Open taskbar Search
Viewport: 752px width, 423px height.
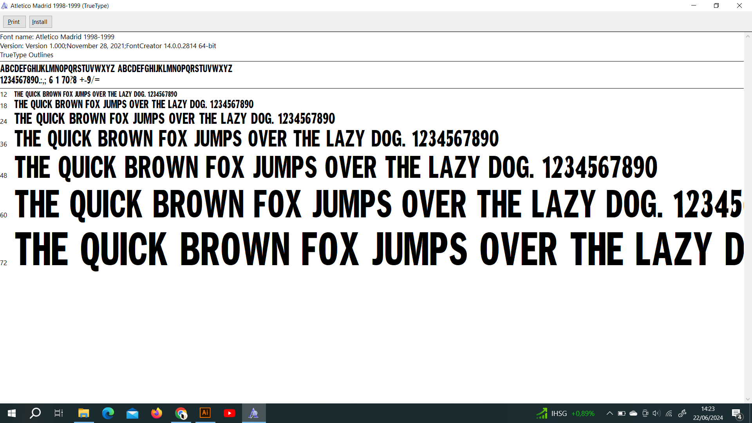[x=35, y=413]
